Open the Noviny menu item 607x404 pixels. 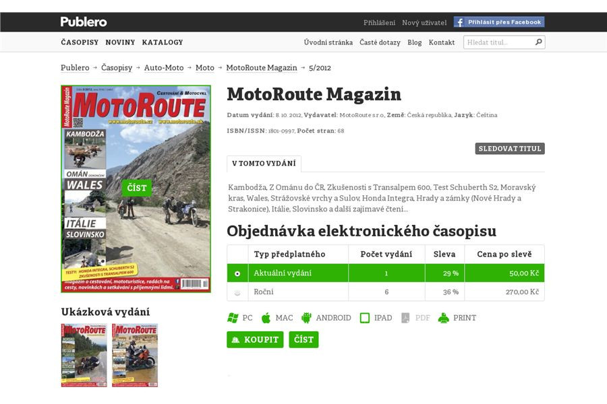tap(120, 42)
